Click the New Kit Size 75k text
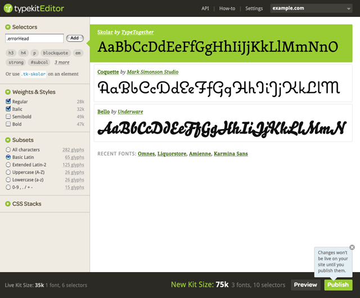360x298 pixels. (x=200, y=284)
